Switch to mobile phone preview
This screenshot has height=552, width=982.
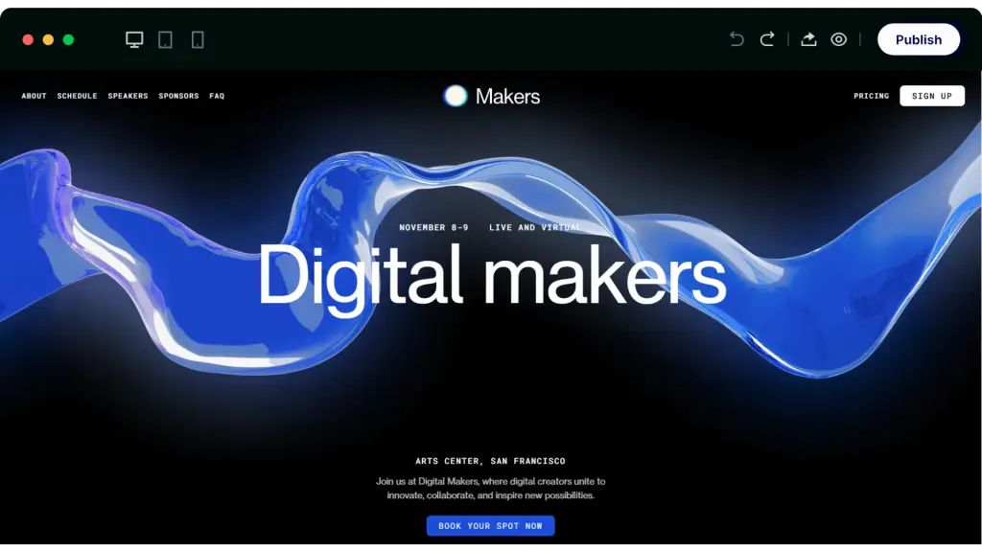tap(198, 40)
